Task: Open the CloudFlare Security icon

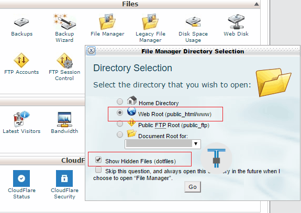Action: 64,178
